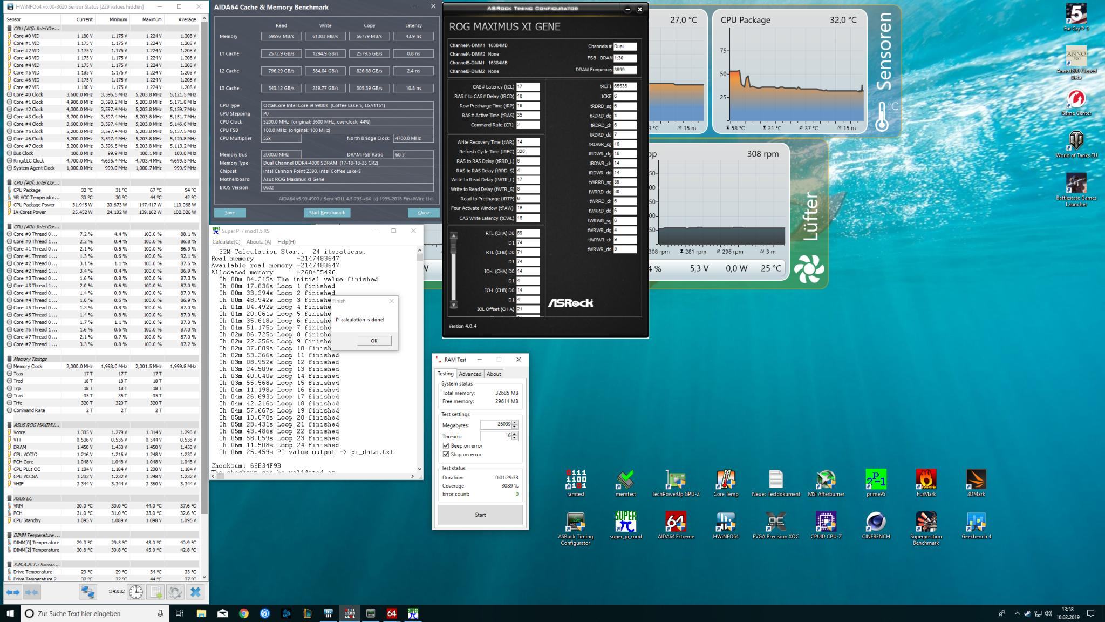Screen dimensions: 1105x622
Task: Open Task View in taskbar
Action: pyautogui.click(x=180, y=613)
